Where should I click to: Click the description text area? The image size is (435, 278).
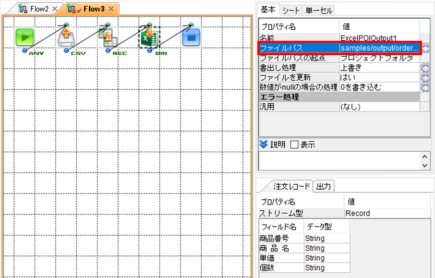339,161
